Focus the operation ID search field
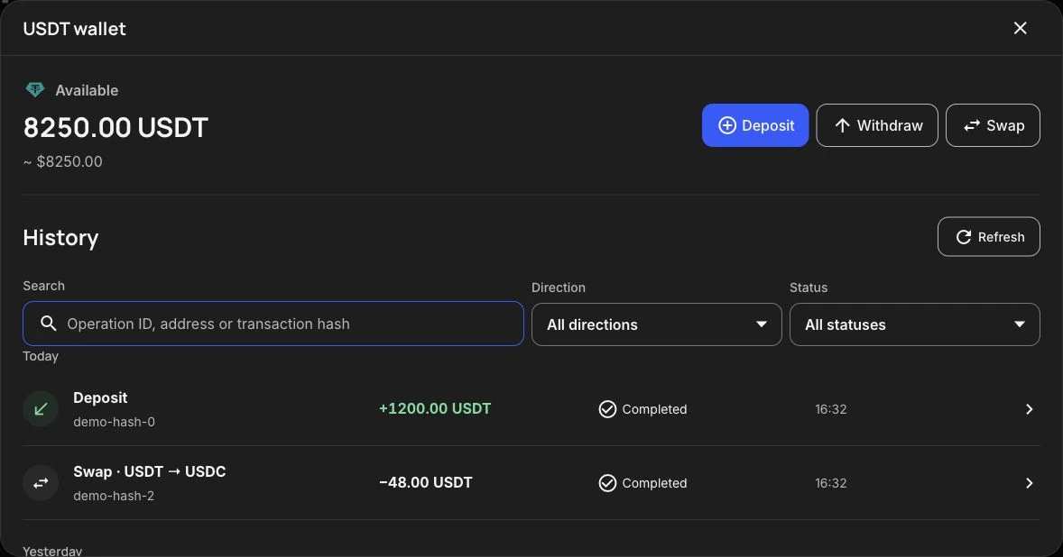Screen dimensions: 1063x557 [x=273, y=324]
